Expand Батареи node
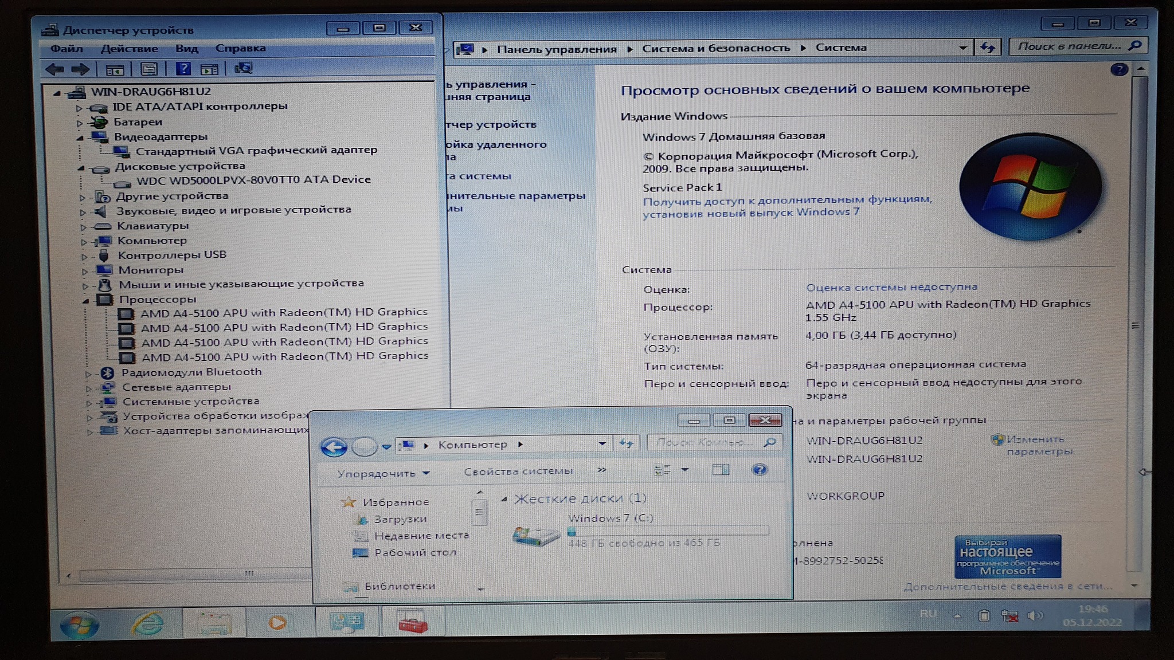This screenshot has height=660, width=1174. tap(79, 123)
